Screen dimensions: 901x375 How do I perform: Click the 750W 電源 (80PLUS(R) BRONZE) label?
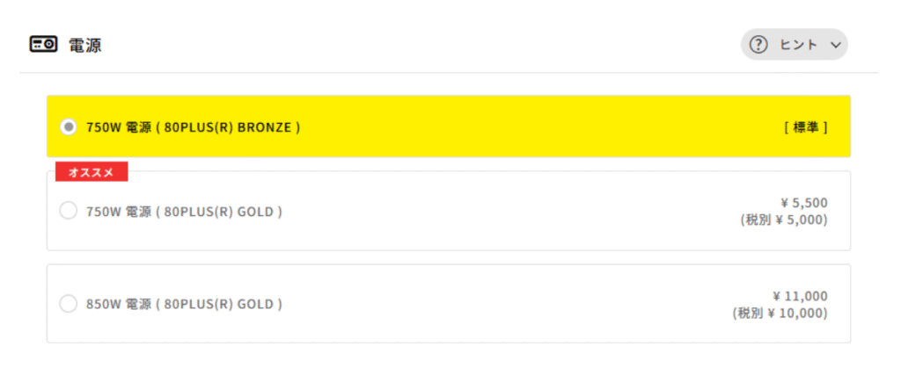[193, 126]
